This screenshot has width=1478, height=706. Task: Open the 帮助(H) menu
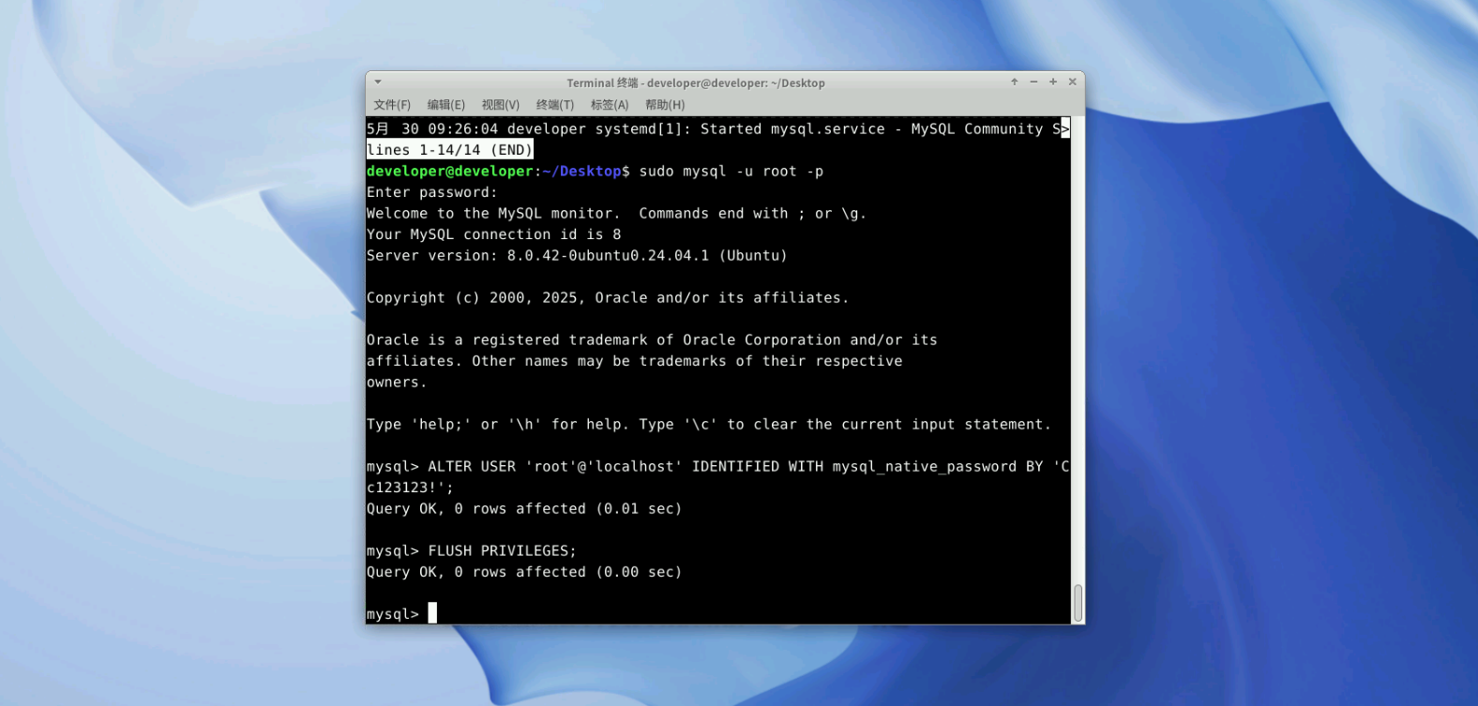click(x=665, y=105)
